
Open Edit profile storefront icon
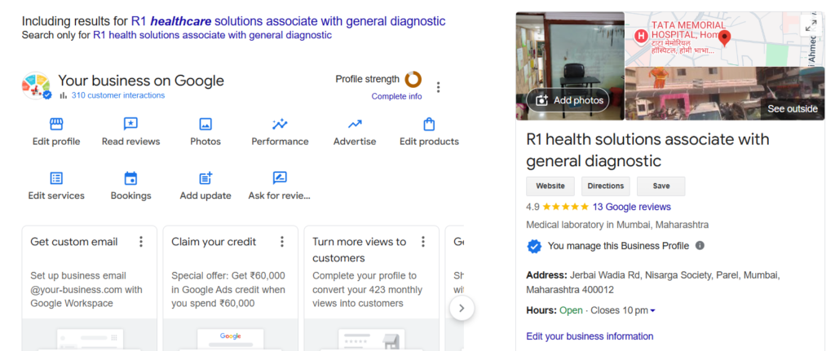(x=56, y=125)
